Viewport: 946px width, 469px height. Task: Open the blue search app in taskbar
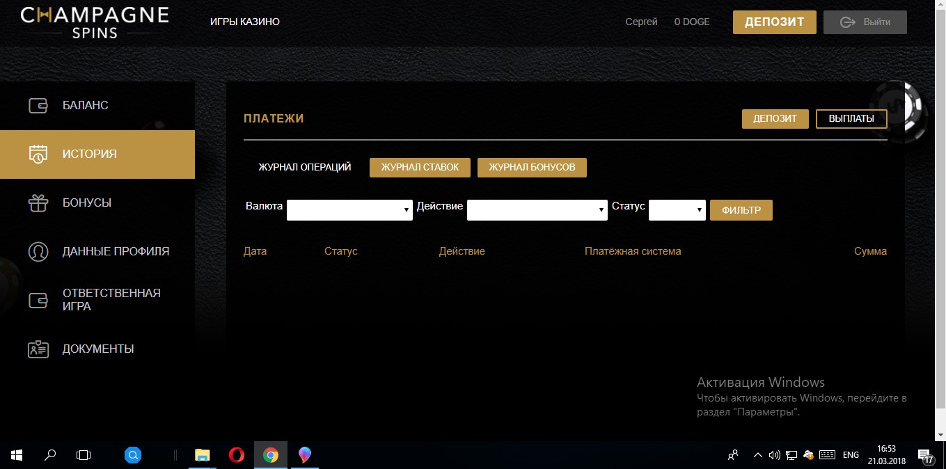click(x=133, y=455)
